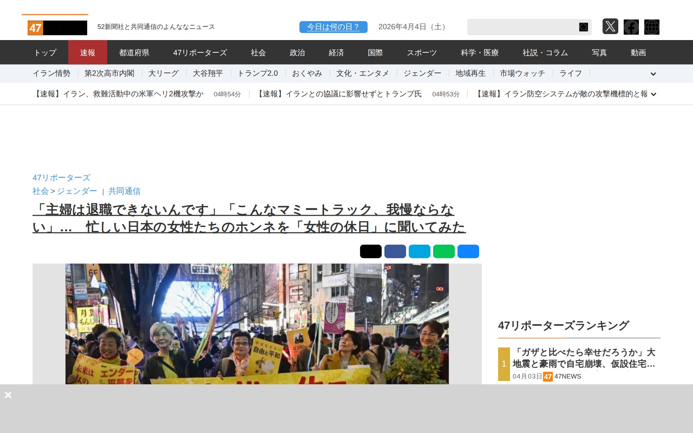Select the スポーツ navigation tab
693x433 pixels.
(x=422, y=53)
